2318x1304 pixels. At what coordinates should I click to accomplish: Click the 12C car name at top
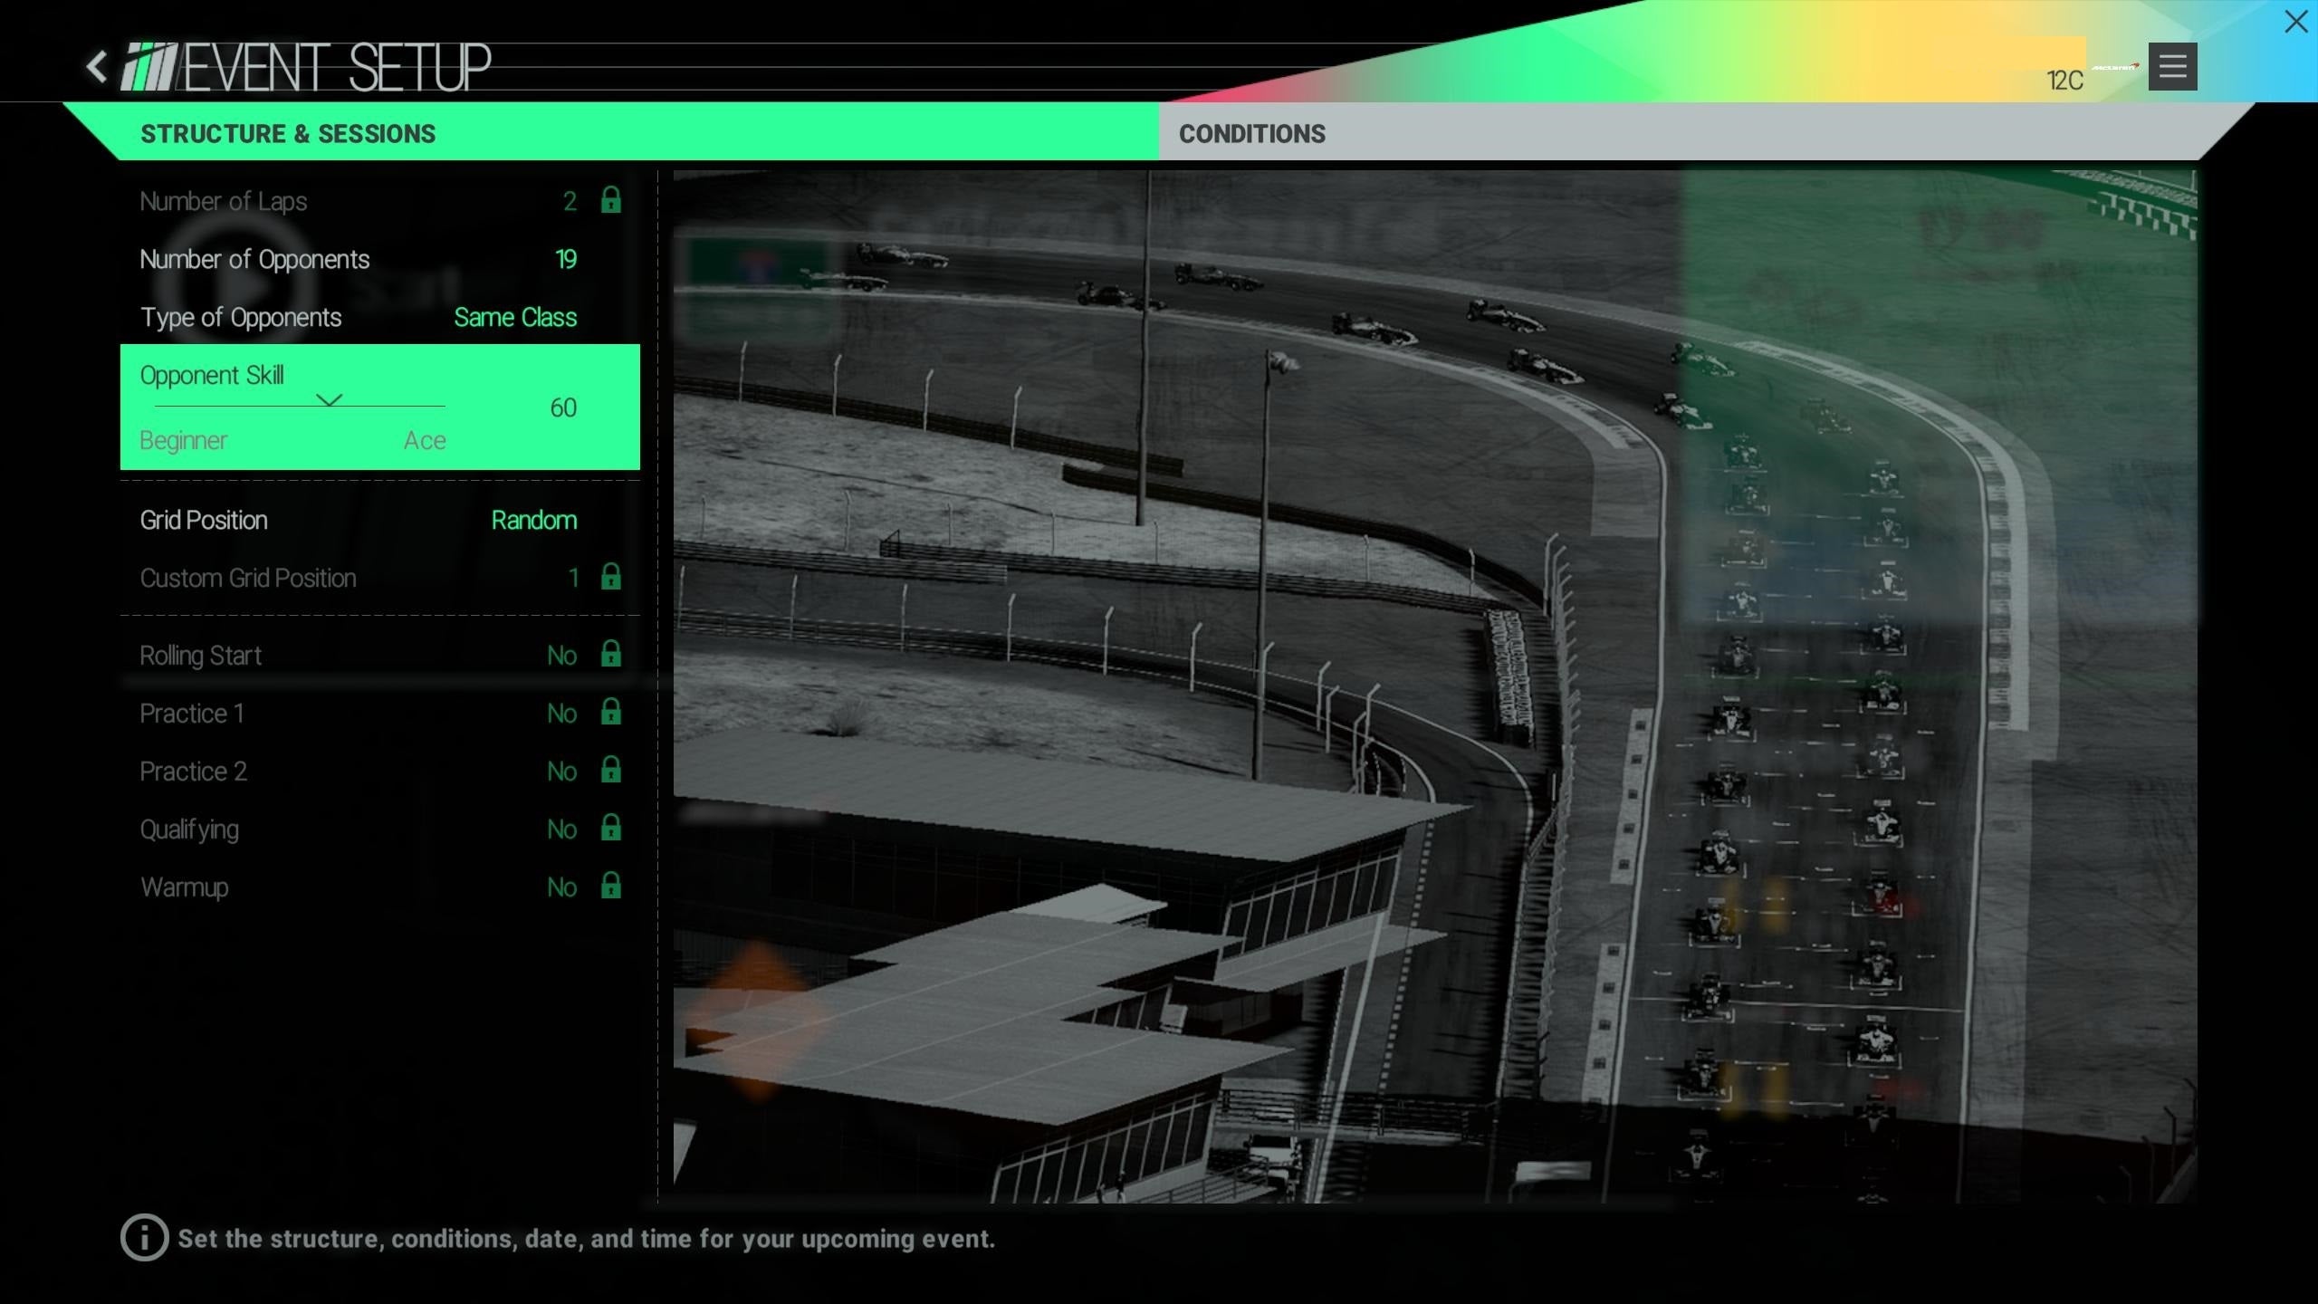pos(2064,81)
